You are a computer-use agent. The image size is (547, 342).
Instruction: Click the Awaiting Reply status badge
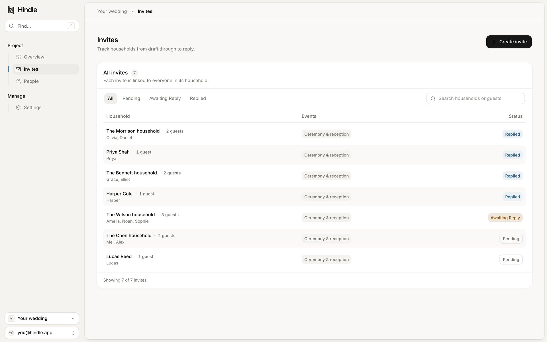point(505,218)
